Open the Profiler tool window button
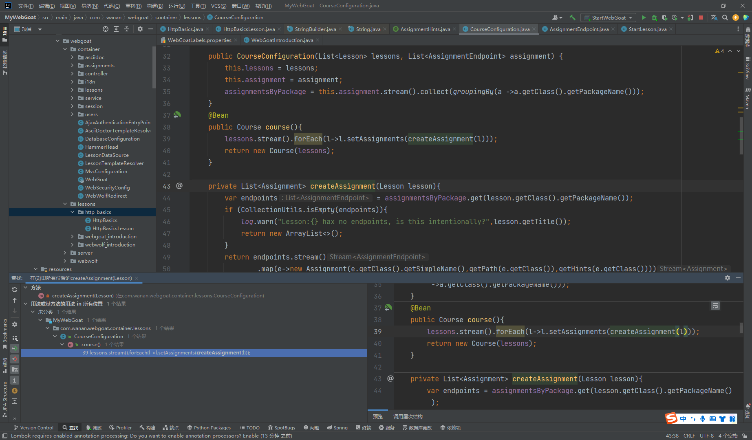The height and width of the screenshot is (440, 752). pos(120,427)
